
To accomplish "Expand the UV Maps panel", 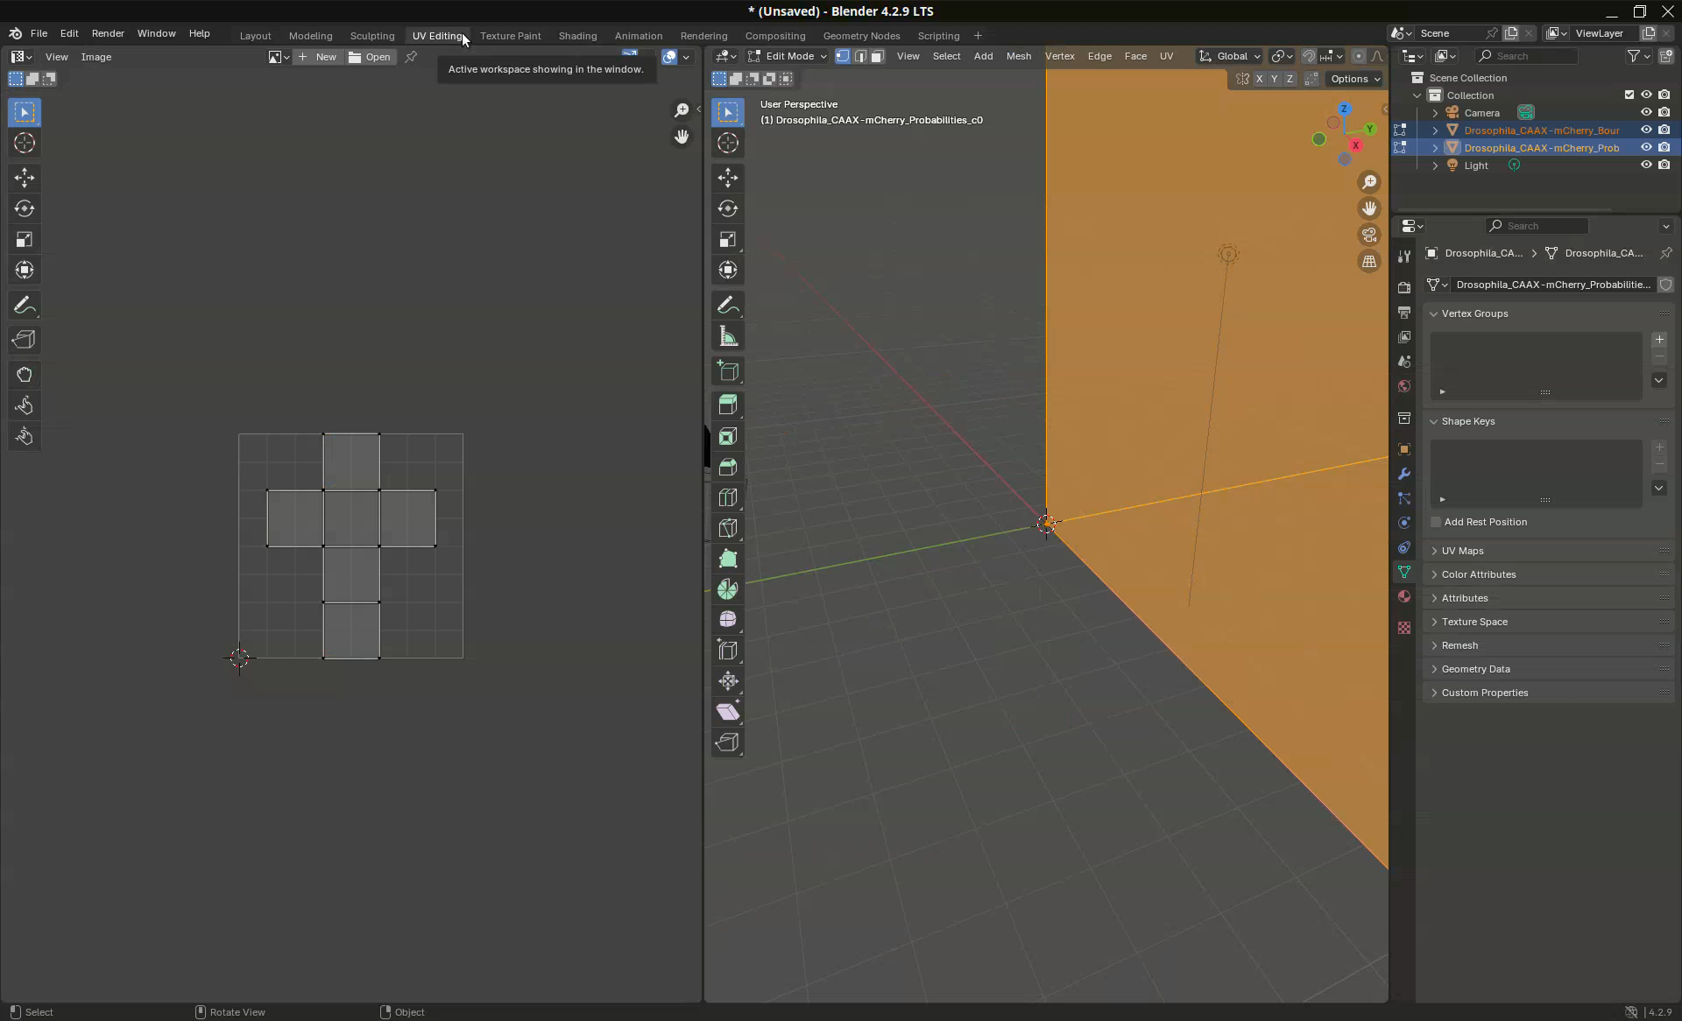I will pos(1462,551).
